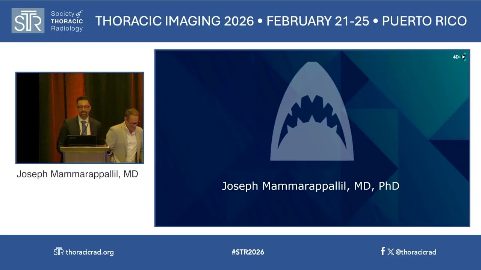Viewport: 481px width, 270px height.
Task: Click the small STR logo beside thoracicrad.org
Action: tap(59, 252)
